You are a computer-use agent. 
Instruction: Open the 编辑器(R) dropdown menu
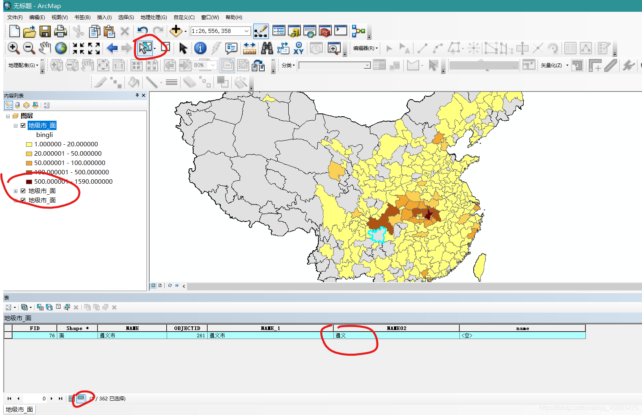(x=366, y=48)
